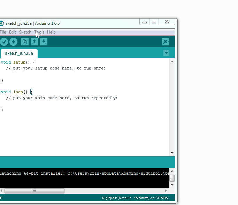Click the 'void loop()' code line

pyautogui.click(x=17, y=92)
